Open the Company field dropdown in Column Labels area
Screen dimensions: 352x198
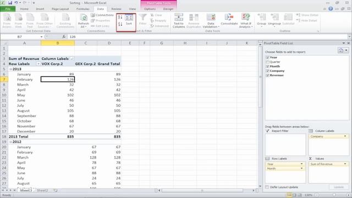345,136
